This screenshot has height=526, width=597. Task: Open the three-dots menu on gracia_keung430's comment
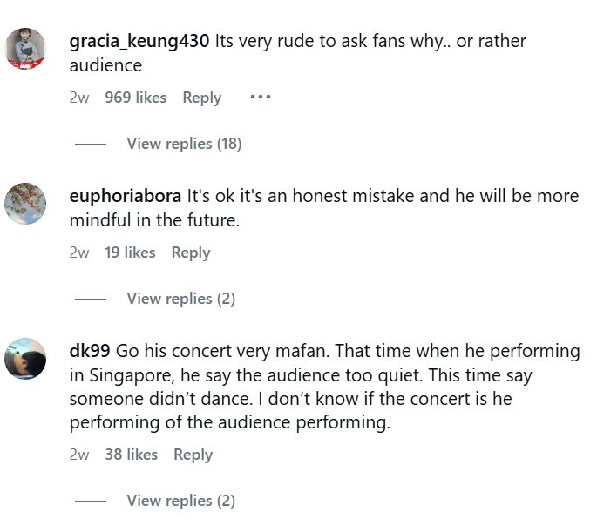point(261,97)
